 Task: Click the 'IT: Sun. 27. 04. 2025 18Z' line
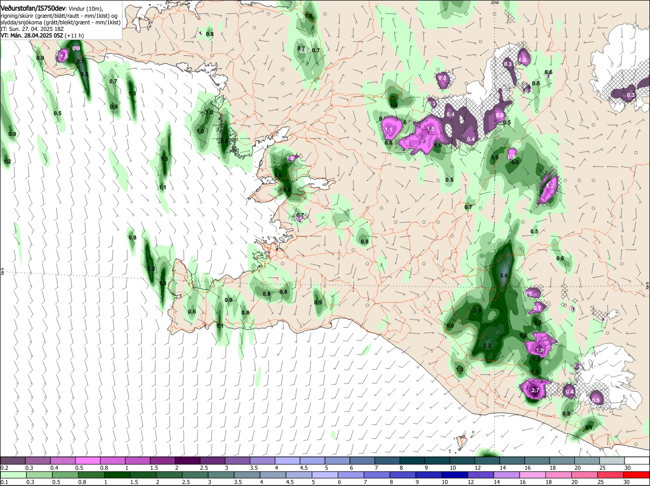click(32, 29)
